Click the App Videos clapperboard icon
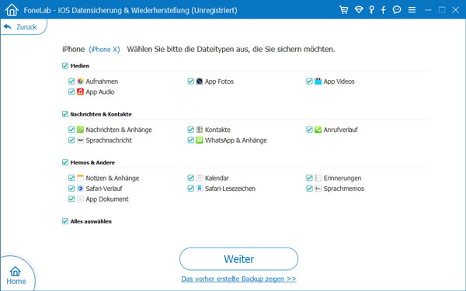The image size is (466, 291). pos(318,81)
